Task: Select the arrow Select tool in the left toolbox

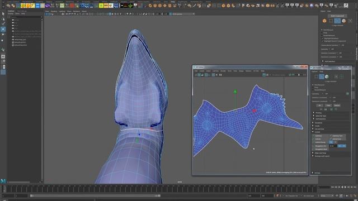Action: coord(3,14)
